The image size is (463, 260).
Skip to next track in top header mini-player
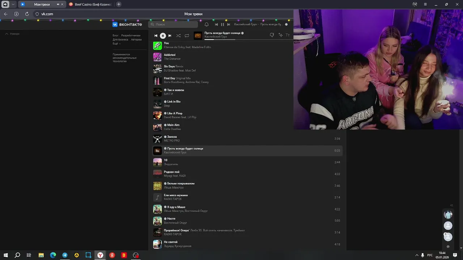229,25
